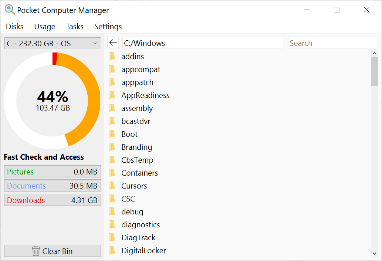Click the Search field
This screenshot has height=261, width=382.
(x=333, y=43)
